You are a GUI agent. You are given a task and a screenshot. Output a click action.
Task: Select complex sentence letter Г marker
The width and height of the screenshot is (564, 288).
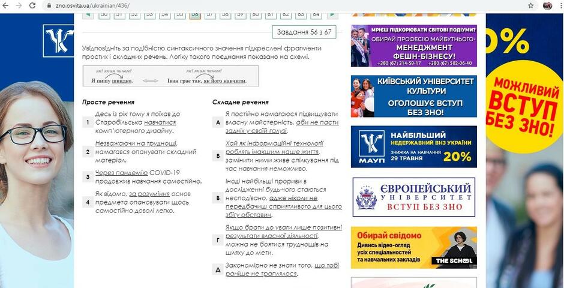click(x=218, y=240)
